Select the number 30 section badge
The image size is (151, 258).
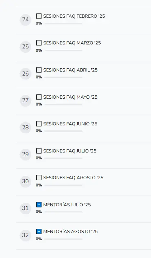[26, 181]
